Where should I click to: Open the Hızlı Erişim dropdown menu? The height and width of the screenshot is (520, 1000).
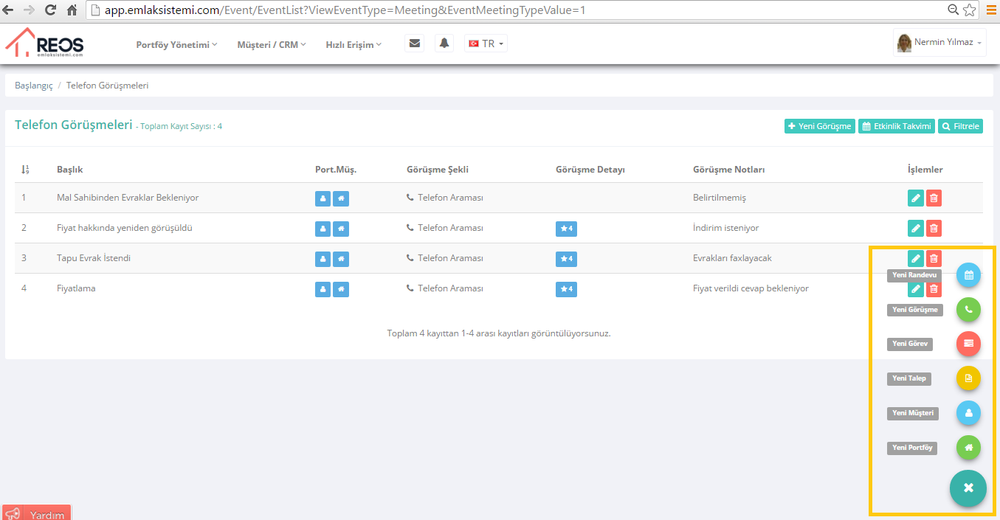[354, 45]
